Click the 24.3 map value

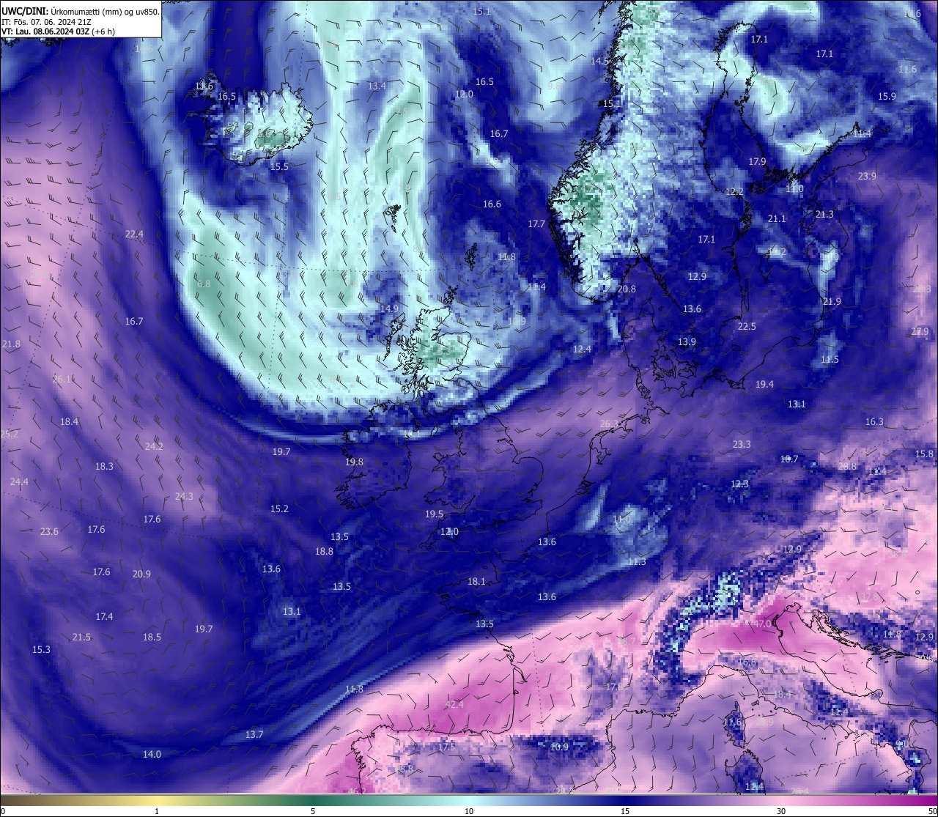click(x=184, y=497)
